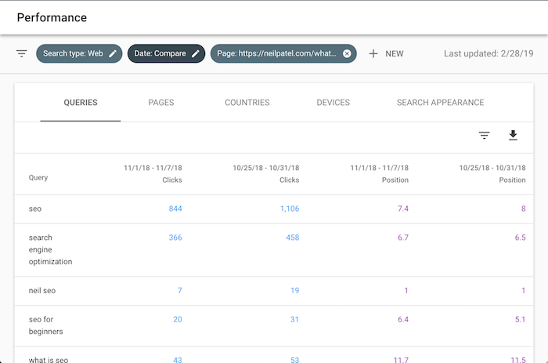The image size is (548, 363).
Task: Open the filter menu icon beside Search type
Action: 22,53
